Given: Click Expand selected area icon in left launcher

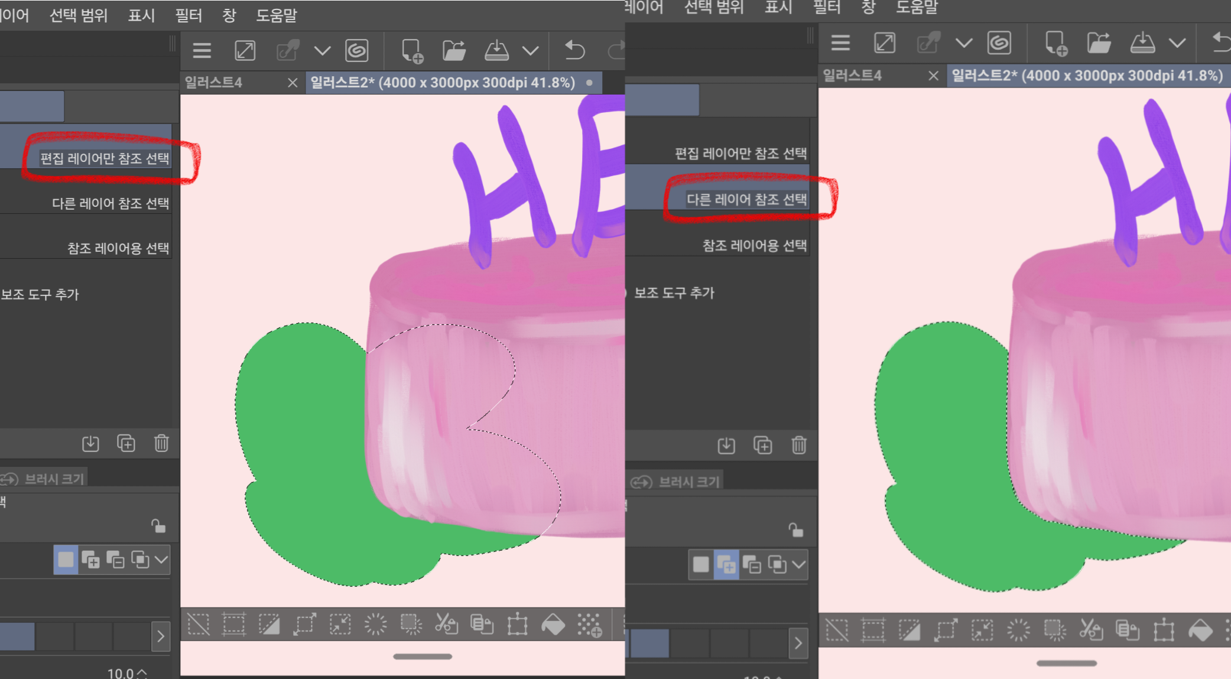Looking at the screenshot, I should tap(304, 625).
